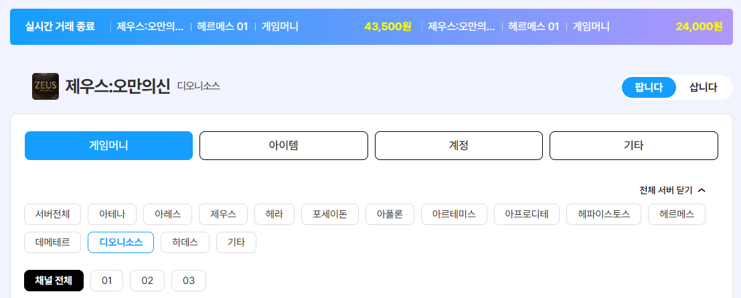
Task: Select the 디오니소스 server chip
Action: pos(120,242)
